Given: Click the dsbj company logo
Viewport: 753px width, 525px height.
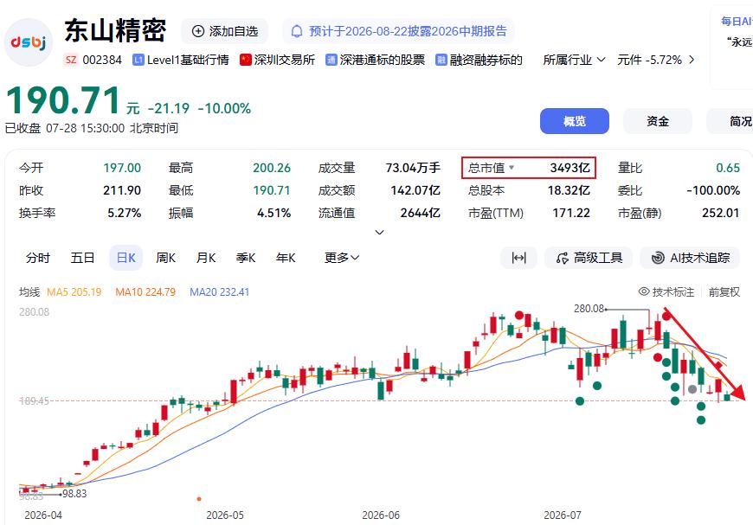Looking at the screenshot, I should click(x=29, y=42).
